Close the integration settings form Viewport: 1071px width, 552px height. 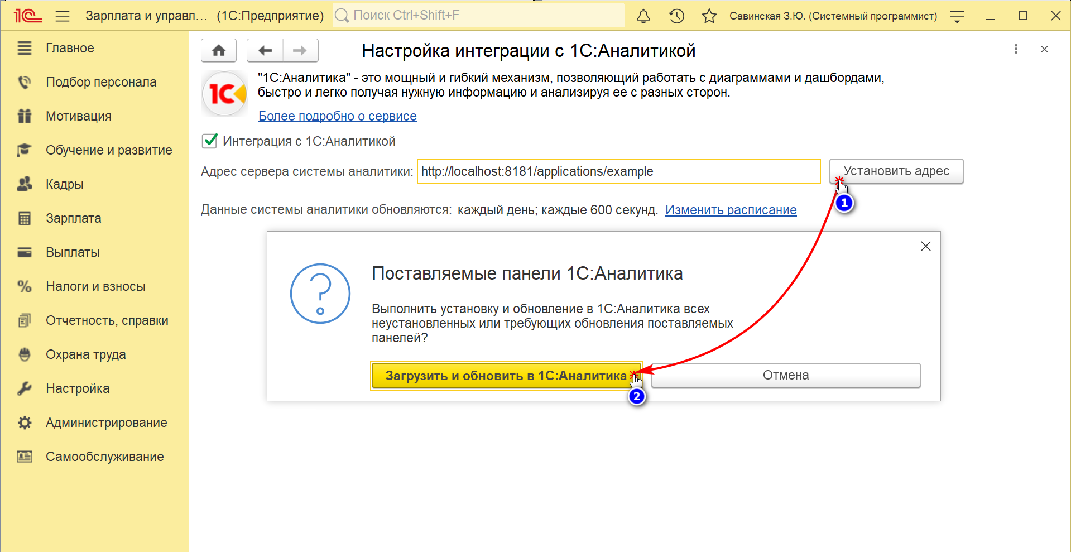coord(1044,49)
